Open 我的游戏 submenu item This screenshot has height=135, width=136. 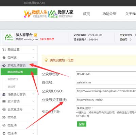click(x=13, y=79)
